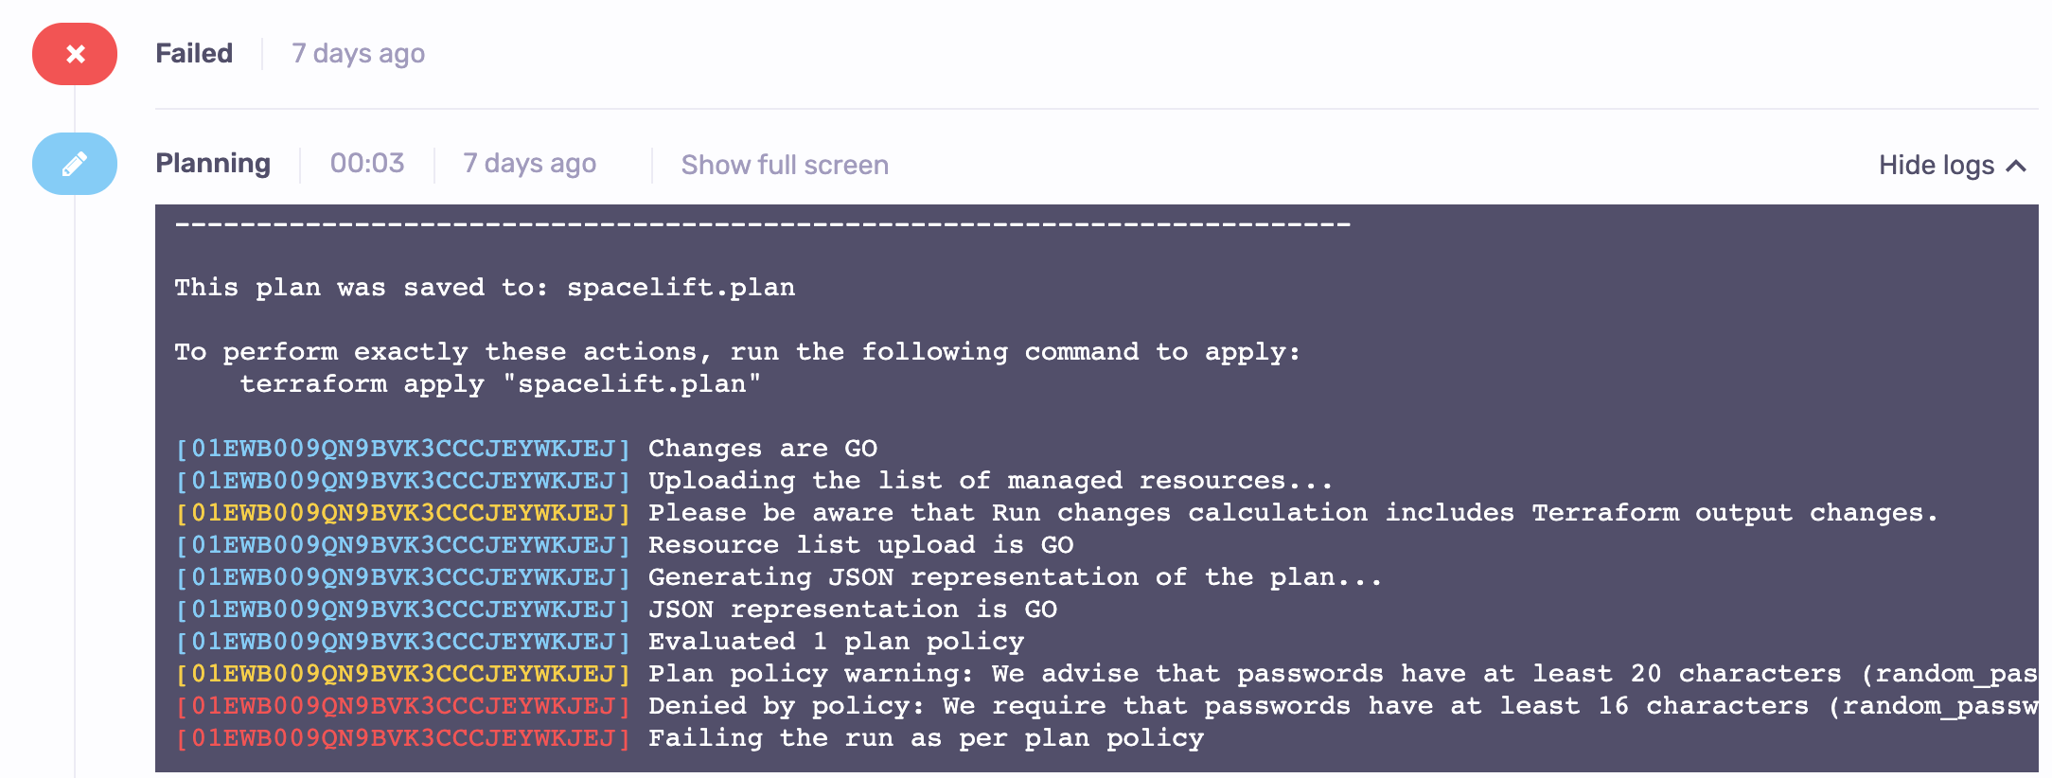Click 'Uploading the list of managed resources' line
This screenshot has width=2052, height=778.
(x=990, y=481)
